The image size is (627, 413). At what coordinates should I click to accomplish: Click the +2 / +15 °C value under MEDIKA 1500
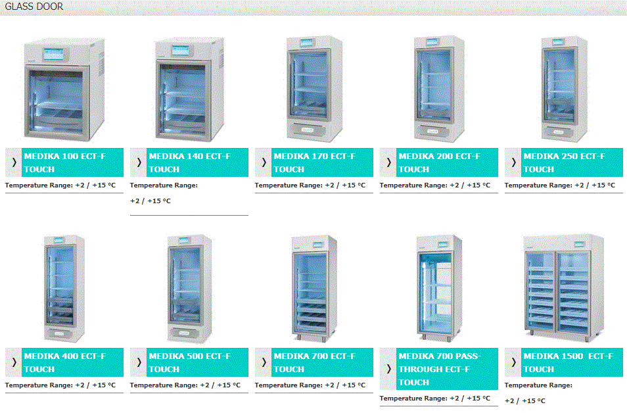pos(525,401)
